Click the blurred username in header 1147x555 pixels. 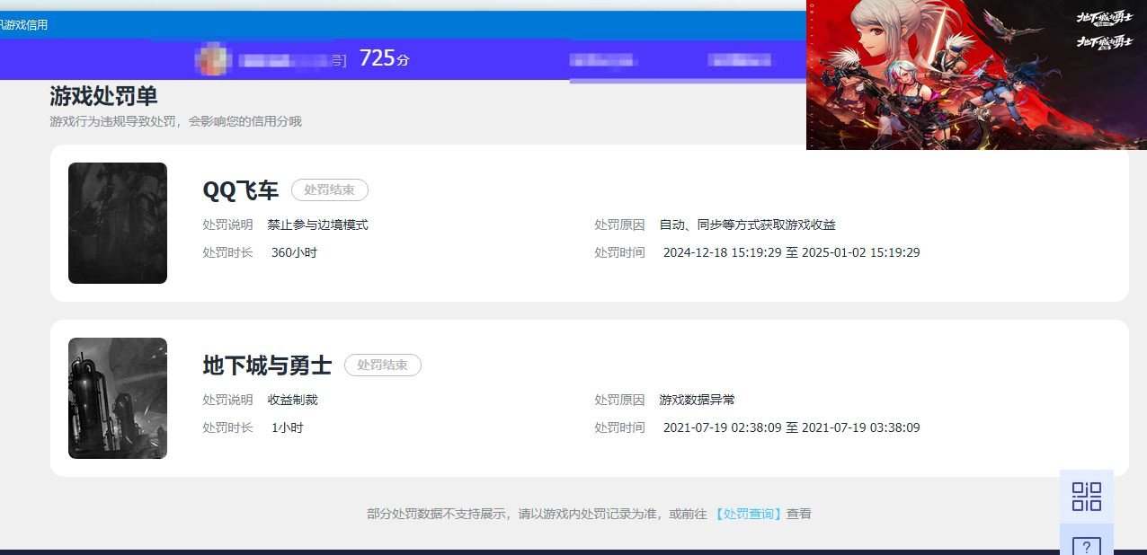click(x=292, y=60)
